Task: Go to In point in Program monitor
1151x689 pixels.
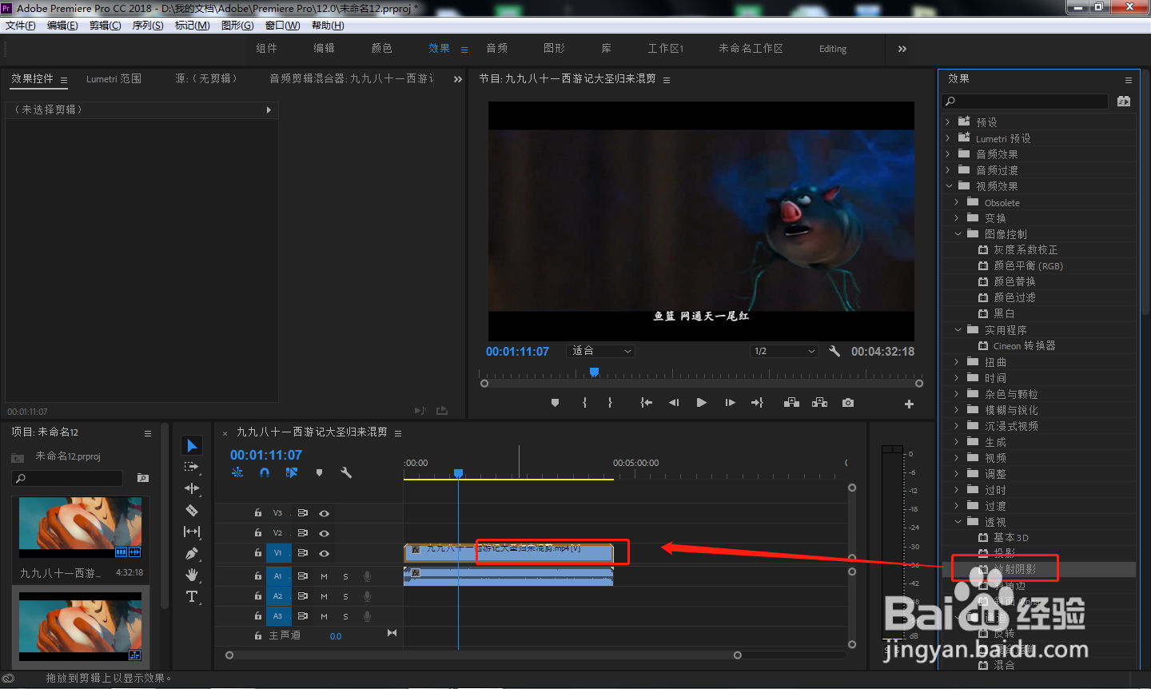Action: (646, 403)
